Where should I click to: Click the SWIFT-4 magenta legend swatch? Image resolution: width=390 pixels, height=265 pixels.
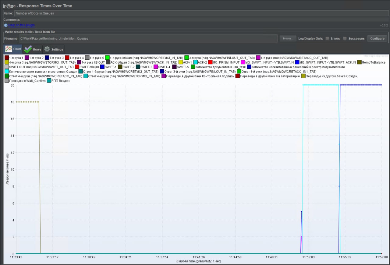(156, 67)
